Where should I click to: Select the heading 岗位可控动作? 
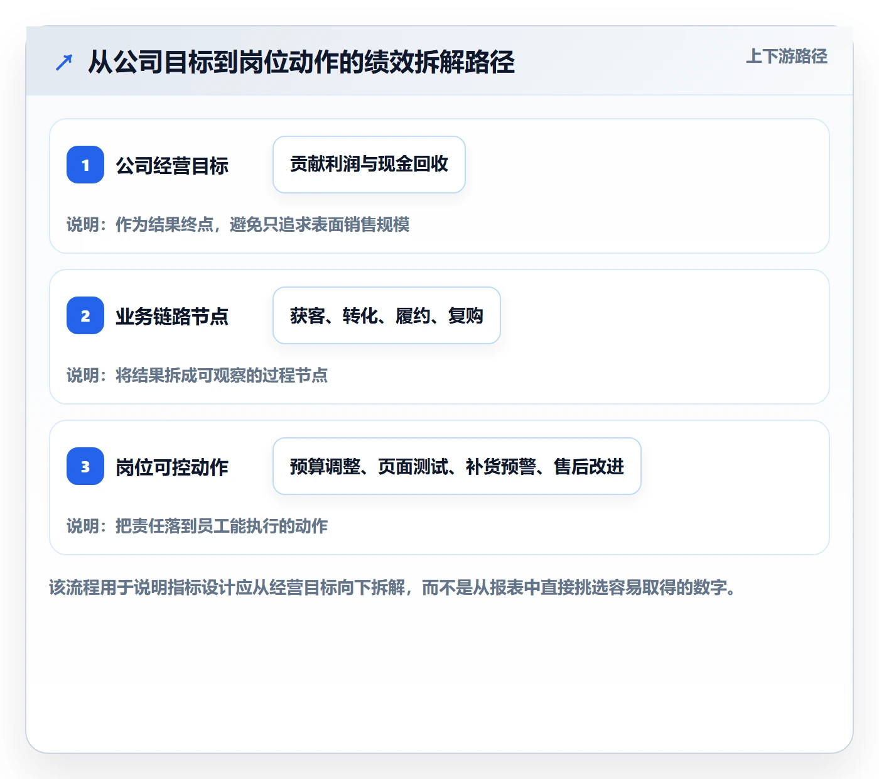point(172,467)
